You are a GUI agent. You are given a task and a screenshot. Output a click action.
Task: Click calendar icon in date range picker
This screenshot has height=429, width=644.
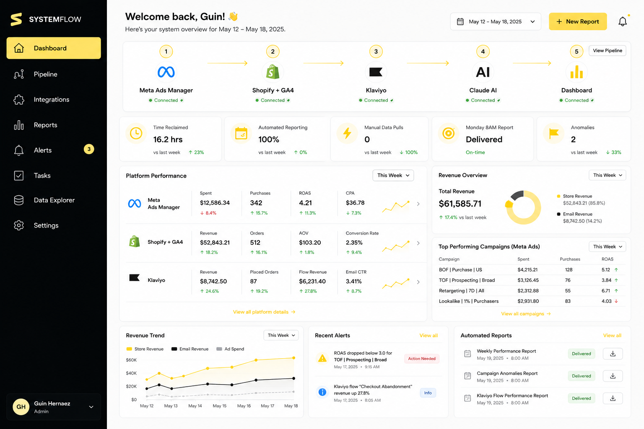click(x=460, y=21)
